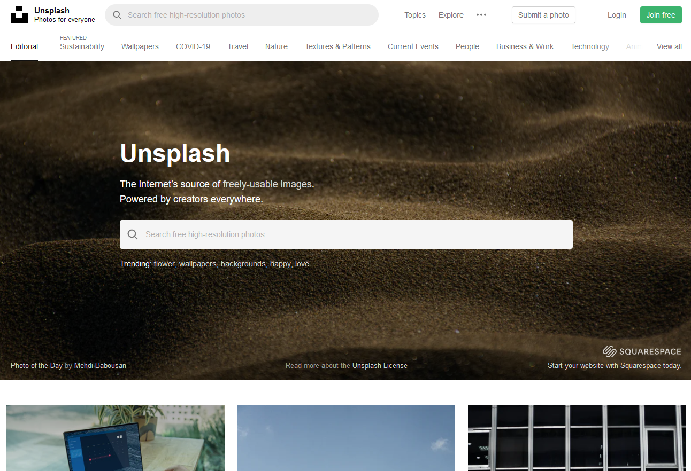Click the Squarespace logo
This screenshot has width=691, height=471.
click(x=642, y=351)
